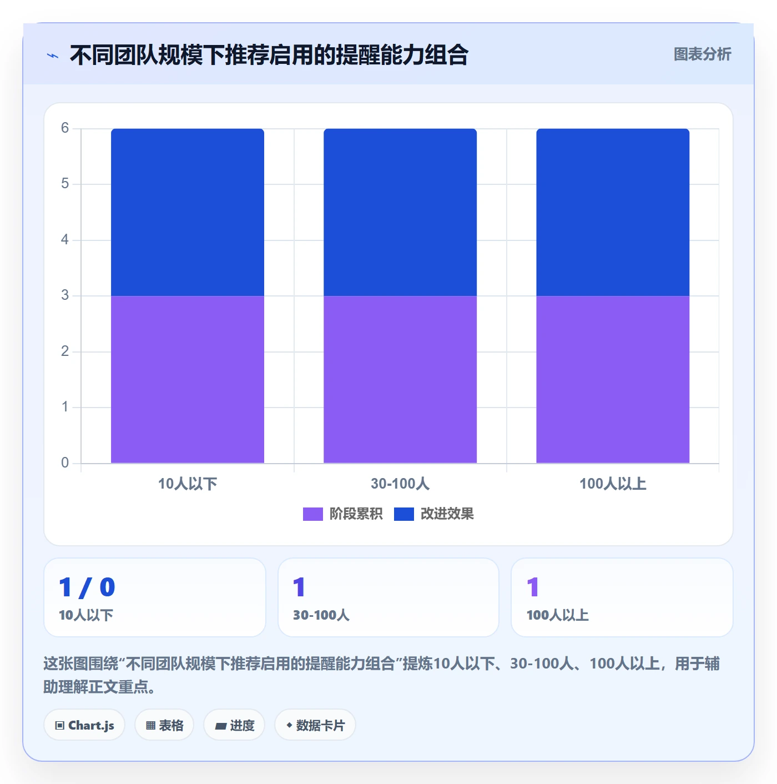The height and width of the screenshot is (784, 777).
Task: Click the 1 / 0 value text
Action: coord(87,587)
